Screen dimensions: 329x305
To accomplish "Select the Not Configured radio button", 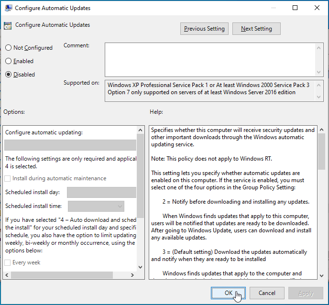I will (8, 48).
